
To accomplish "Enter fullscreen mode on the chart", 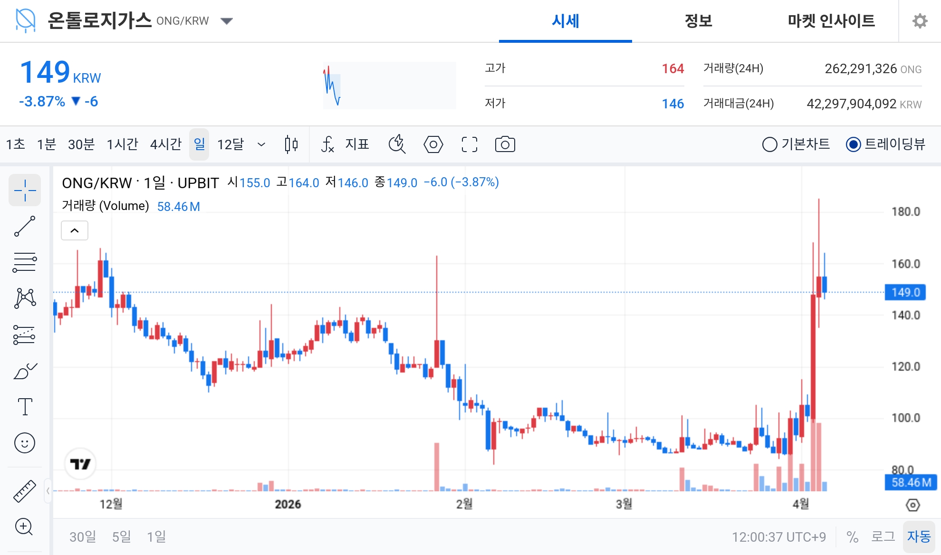I will 469,144.
